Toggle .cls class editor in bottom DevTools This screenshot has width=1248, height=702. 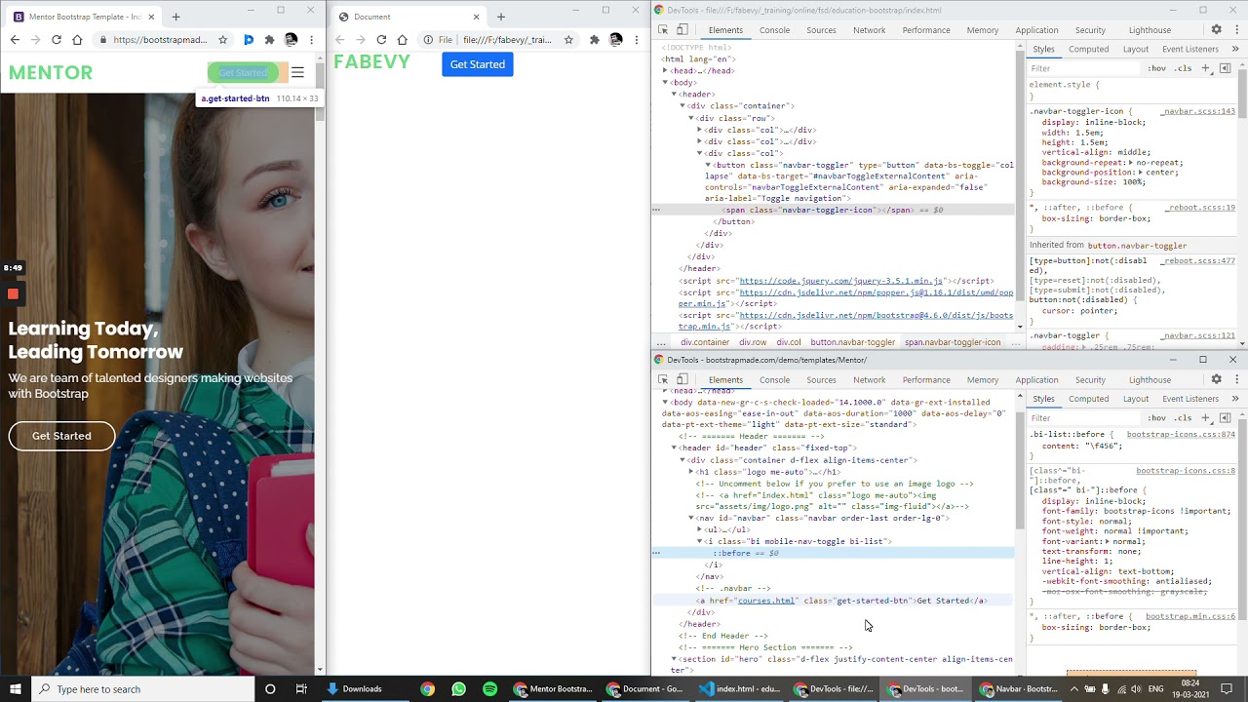1183,418
